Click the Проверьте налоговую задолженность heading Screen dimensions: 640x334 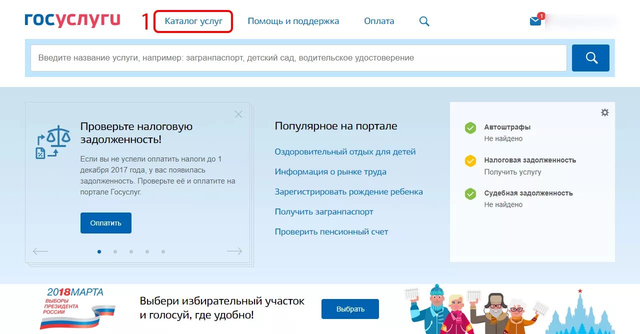pos(136,132)
